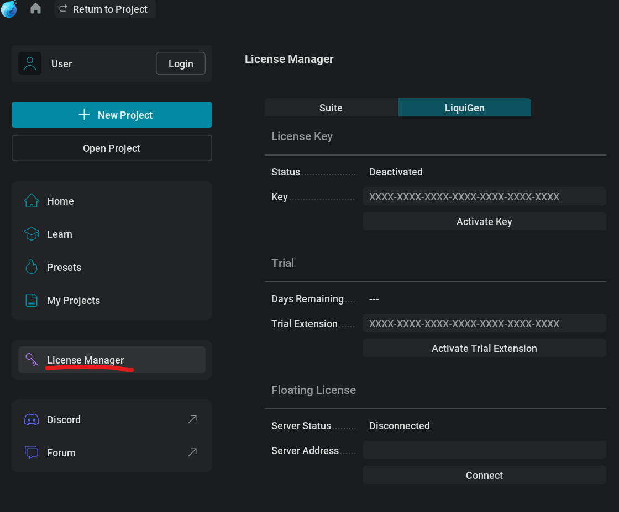This screenshot has width=619, height=512.
Task: Click the Server Status label
Action: point(301,426)
